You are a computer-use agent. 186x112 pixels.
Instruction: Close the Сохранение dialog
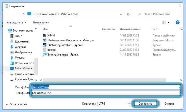tap(179, 6)
